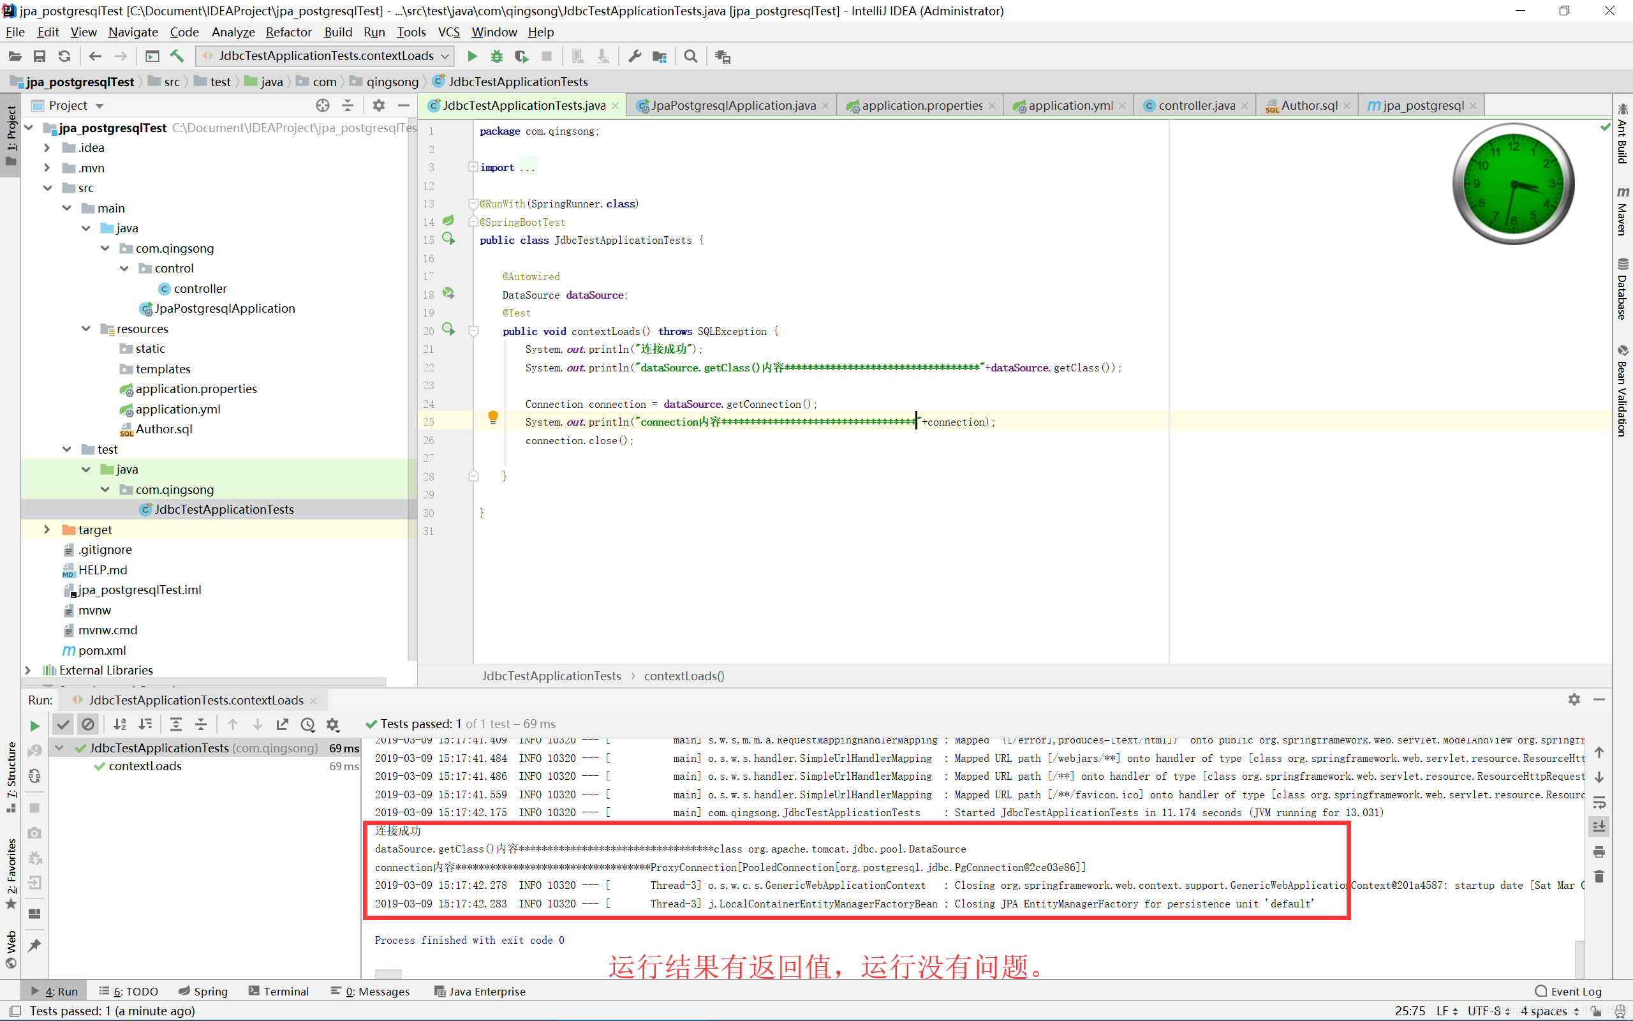This screenshot has height=1021, width=1633.
Task: Click the Rerun tests icon in Run panel
Action: click(34, 726)
